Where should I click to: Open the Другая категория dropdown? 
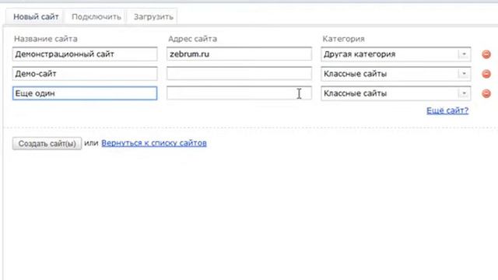396,54
